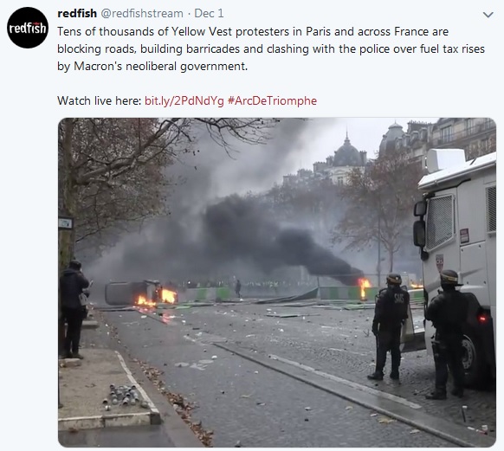
Task: Click the redfish profile avatar
Action: (x=28, y=28)
